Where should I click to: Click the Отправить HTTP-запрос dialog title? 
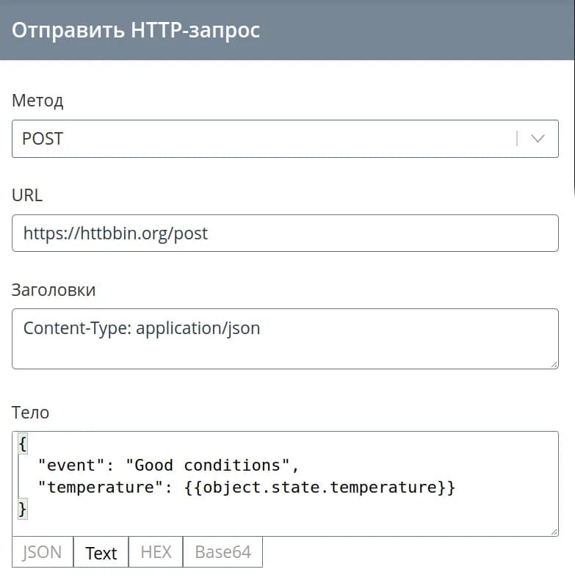click(x=136, y=30)
